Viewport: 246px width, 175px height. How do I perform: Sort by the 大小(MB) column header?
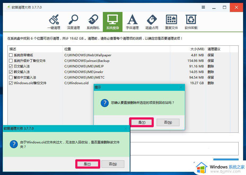(188, 49)
